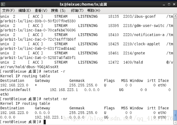Maximize the terminal window
Screen dimensions: 177x125
tap(169, 4)
